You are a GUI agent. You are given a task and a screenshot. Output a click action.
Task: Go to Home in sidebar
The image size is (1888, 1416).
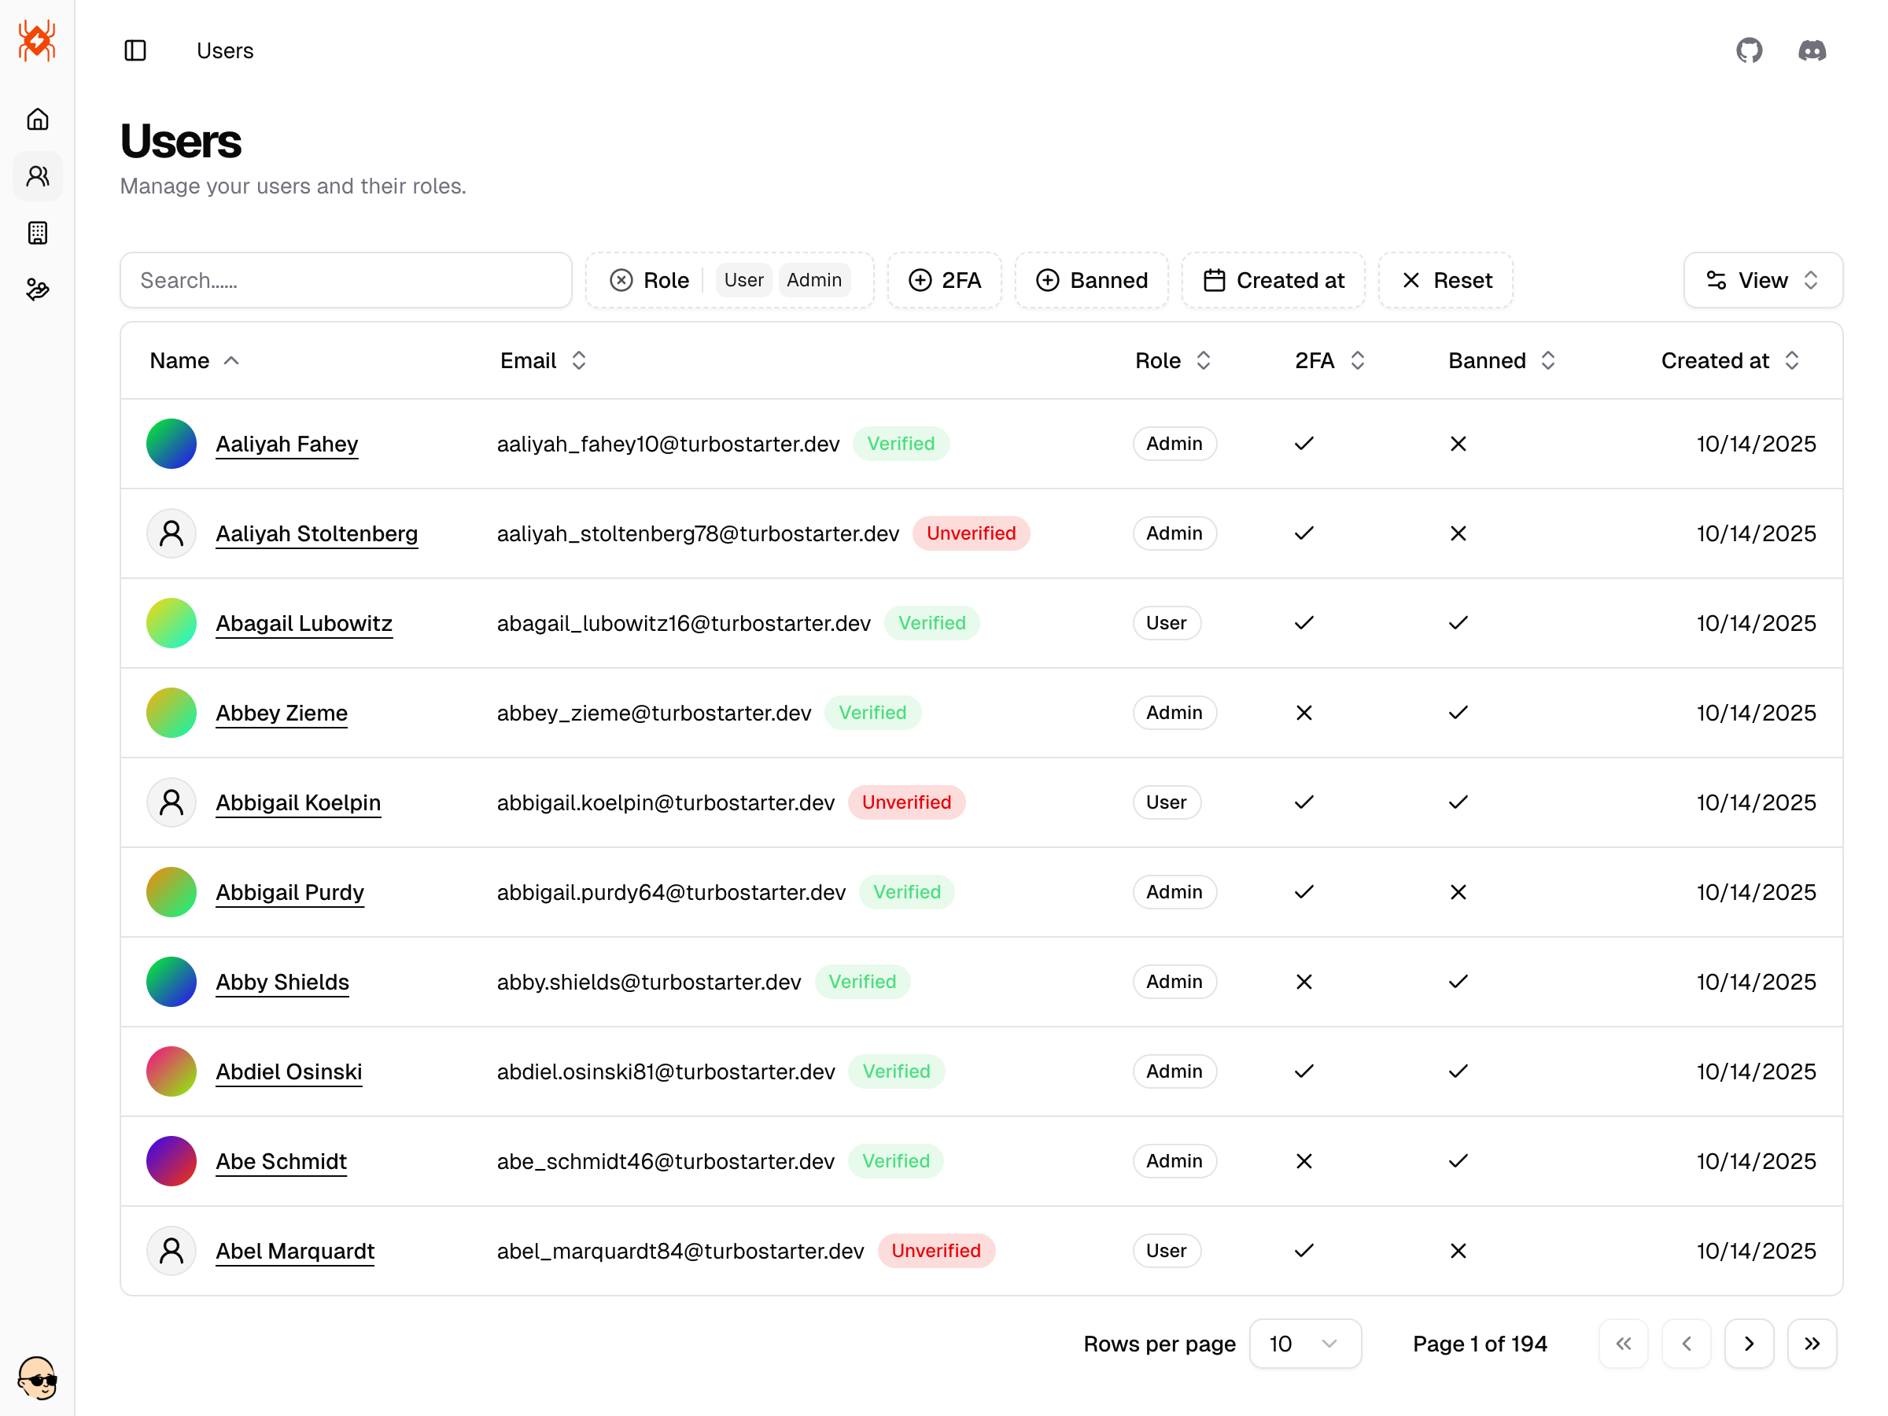point(38,120)
